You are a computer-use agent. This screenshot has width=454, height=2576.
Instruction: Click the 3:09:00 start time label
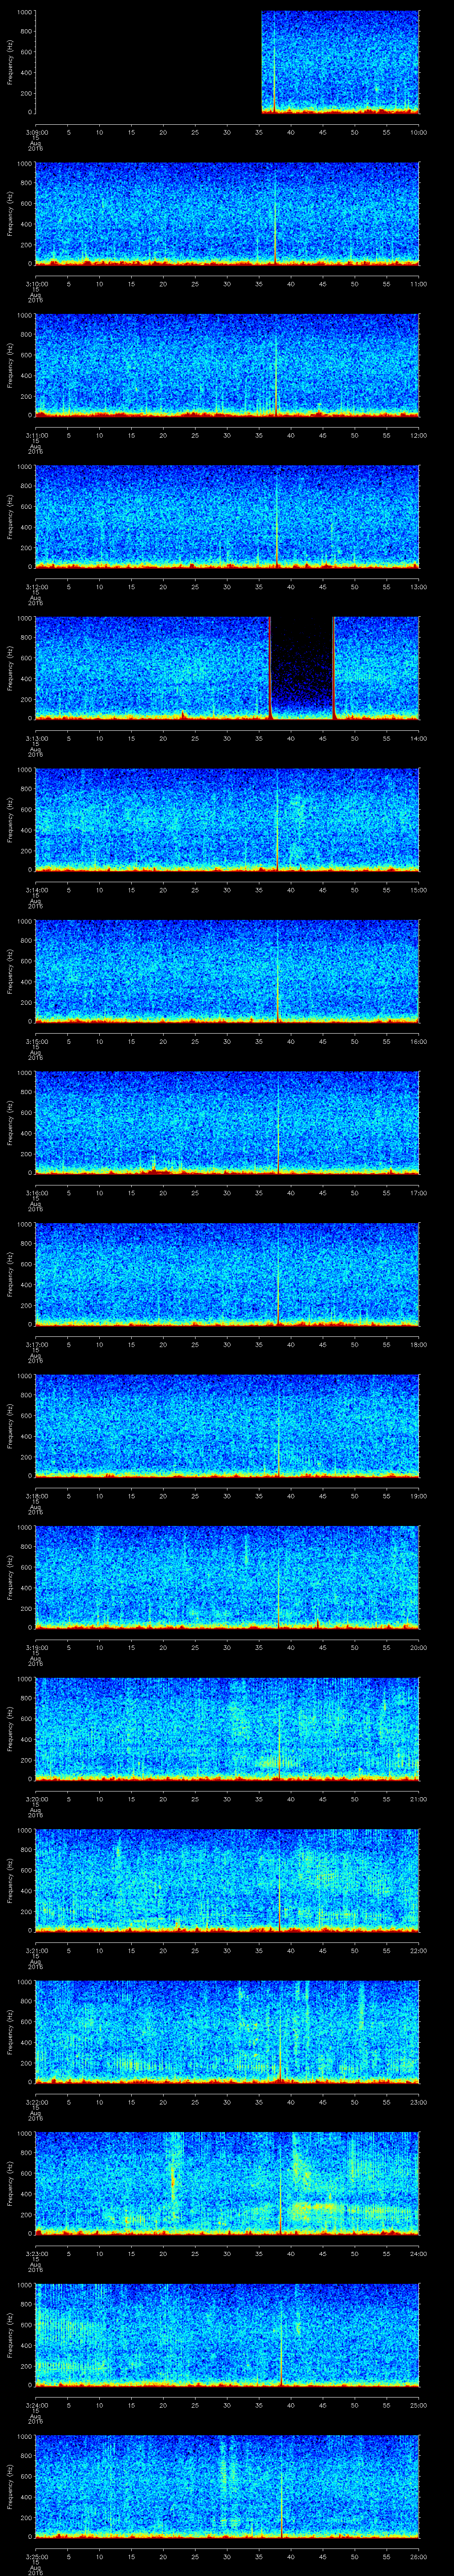tap(35, 132)
